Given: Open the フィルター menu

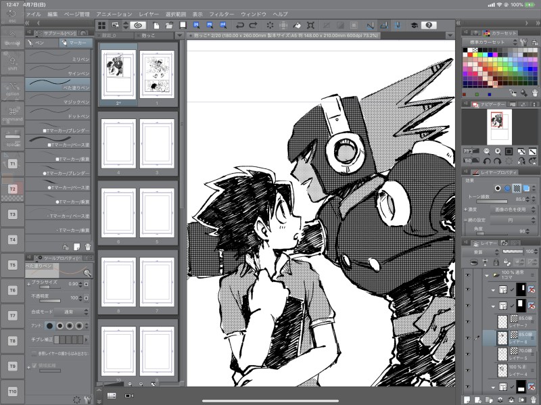Looking at the screenshot, I should [x=220, y=14].
